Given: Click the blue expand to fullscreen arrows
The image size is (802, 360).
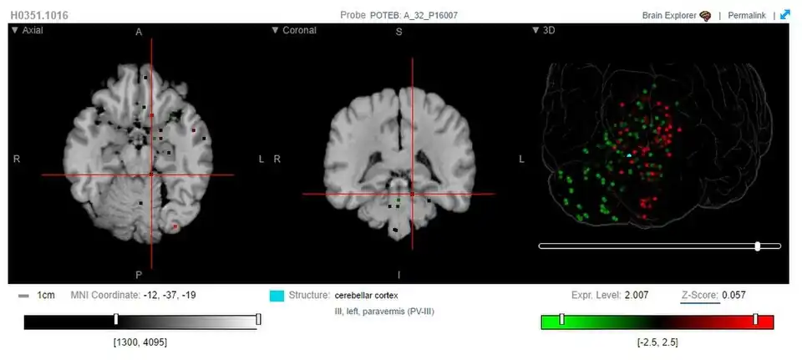Looking at the screenshot, I should [785, 15].
